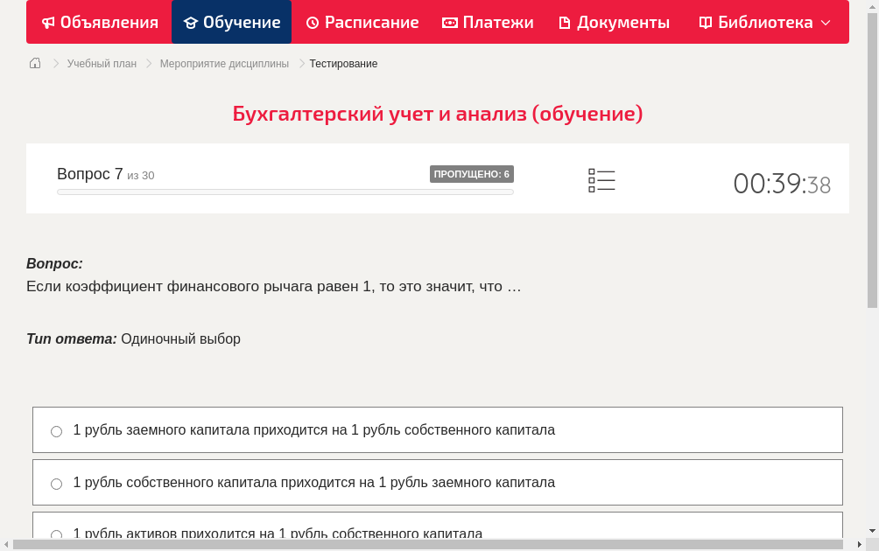Screen dimensions: 879x551
Task: Select answer about 1 рубль заемного капитала
Action: 56,430
